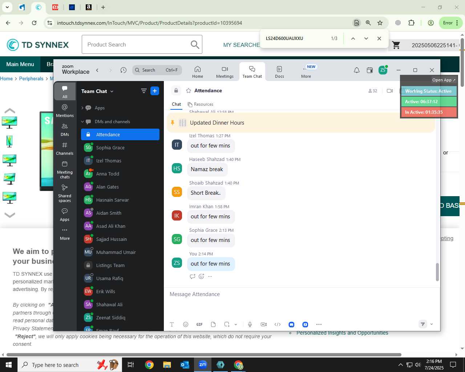The image size is (465, 372).
Task: Open the Docs tab in Zoom
Action: click(279, 72)
